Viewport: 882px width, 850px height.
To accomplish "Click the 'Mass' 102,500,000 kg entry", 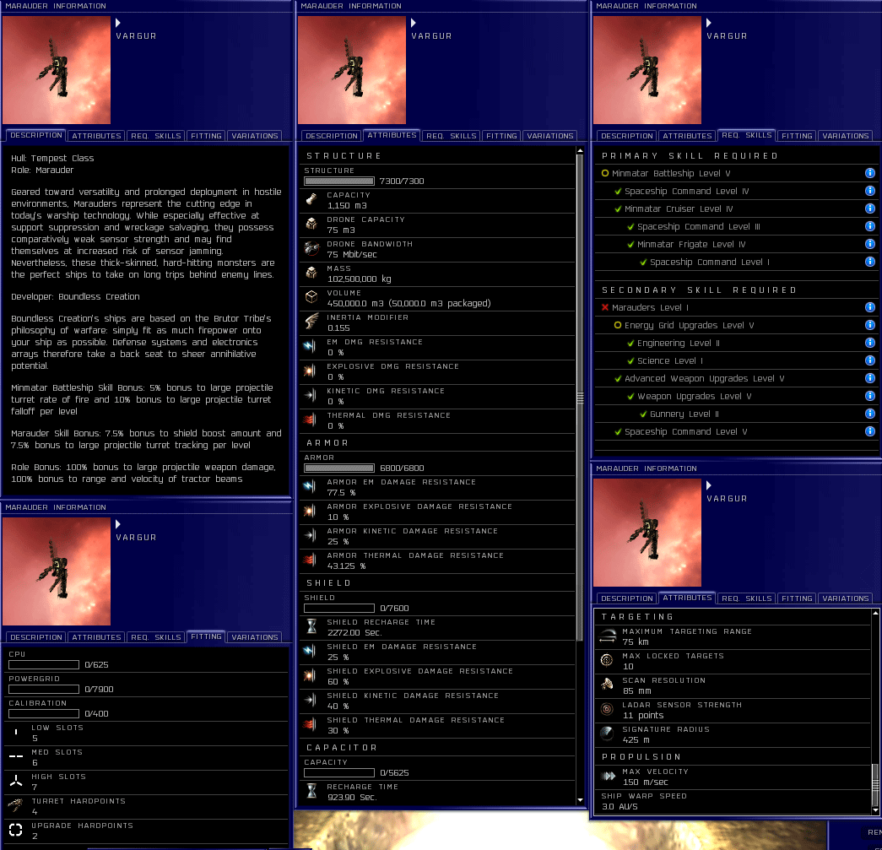I will [436, 274].
